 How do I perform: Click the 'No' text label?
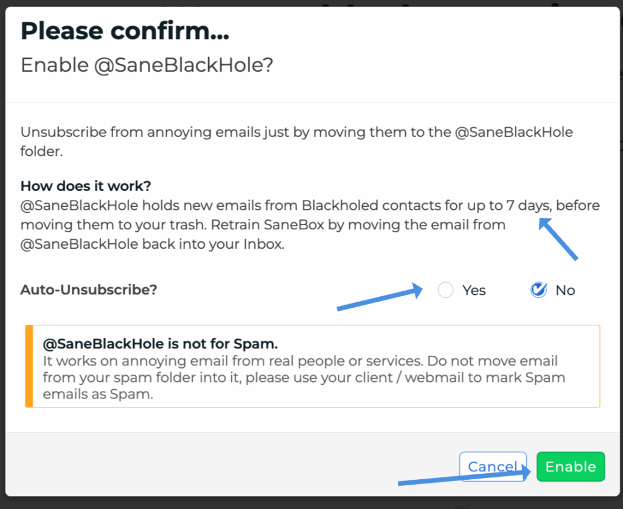(x=565, y=291)
